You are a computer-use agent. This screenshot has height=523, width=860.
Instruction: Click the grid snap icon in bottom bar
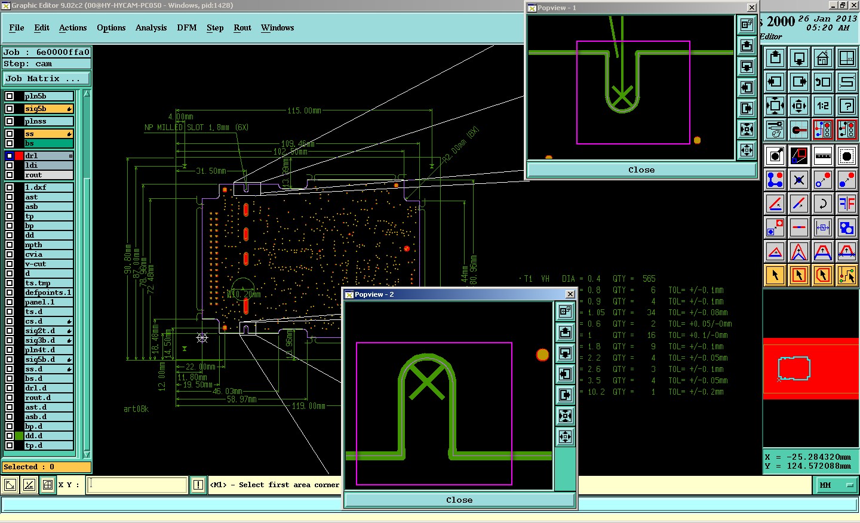48,485
